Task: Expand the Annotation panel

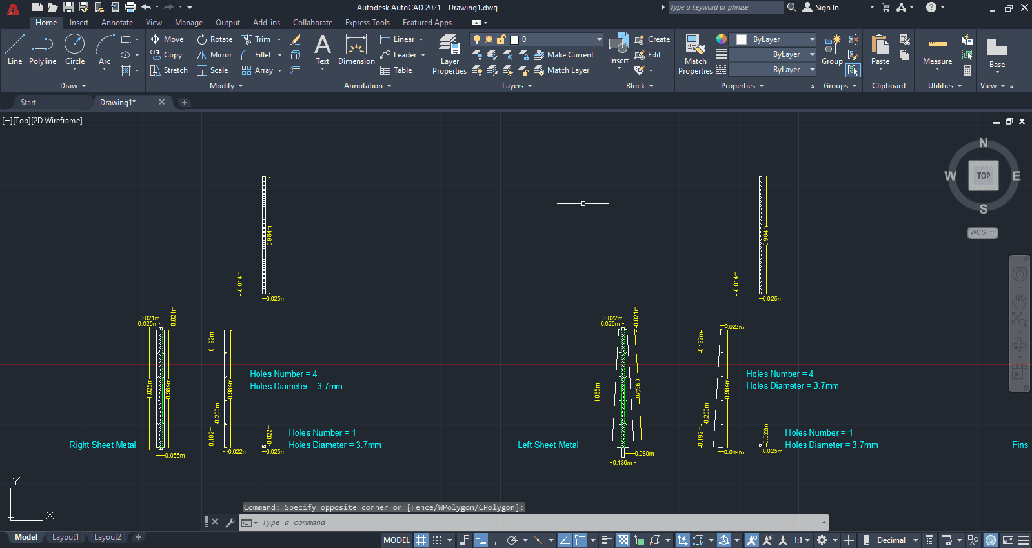Action: pos(368,86)
